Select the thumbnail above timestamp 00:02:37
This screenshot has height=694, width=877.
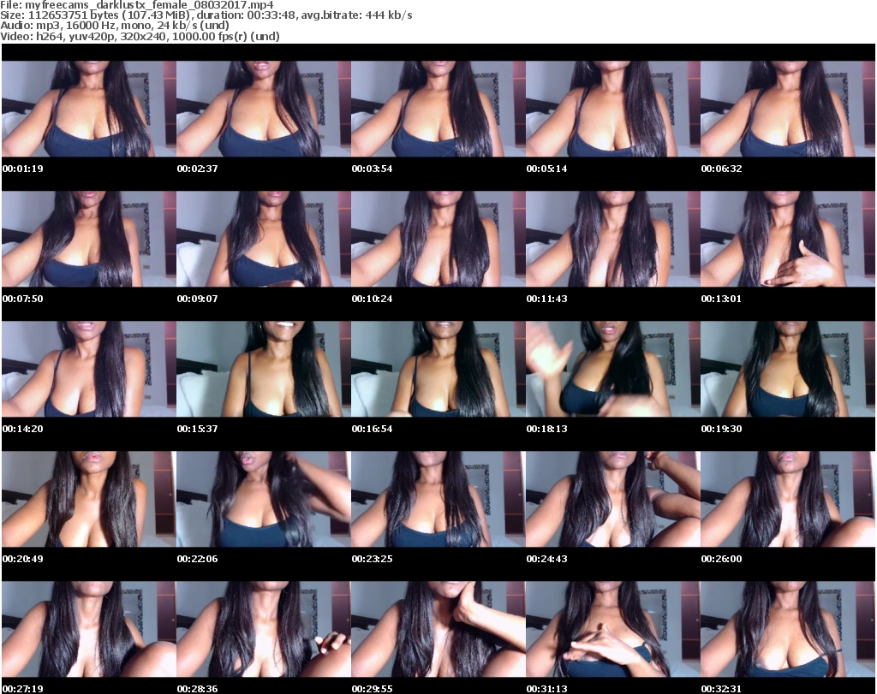pos(264,109)
